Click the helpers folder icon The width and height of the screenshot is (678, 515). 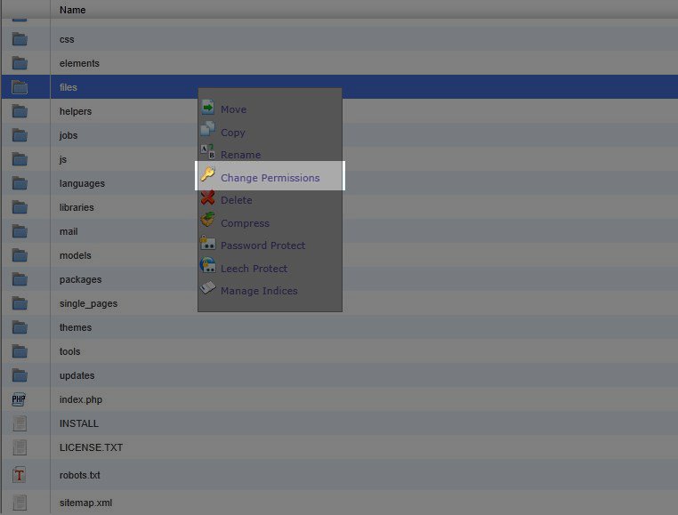[x=20, y=111]
